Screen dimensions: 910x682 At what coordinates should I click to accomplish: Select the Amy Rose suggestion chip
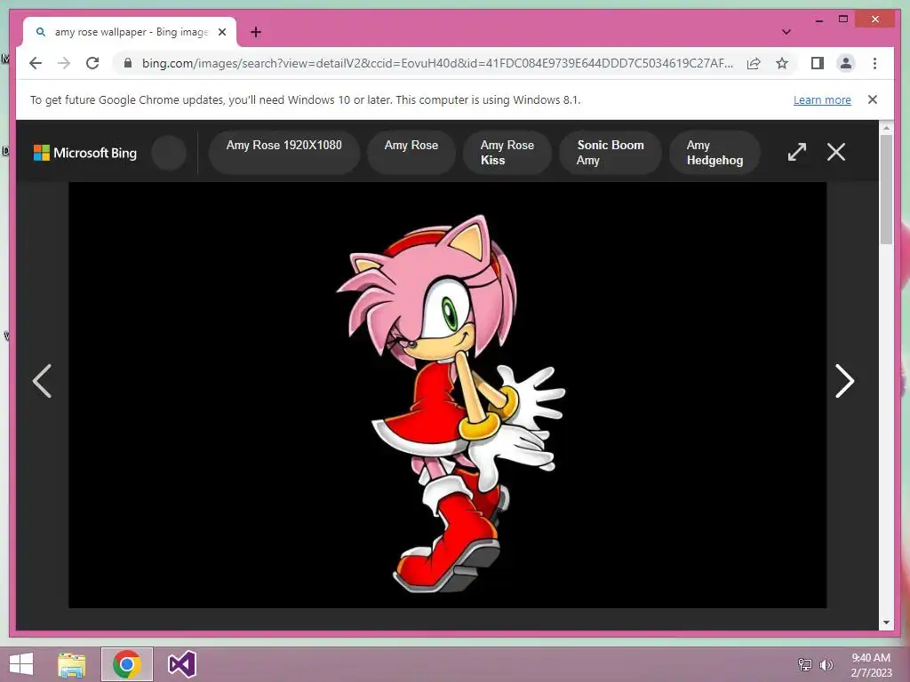[x=411, y=153]
